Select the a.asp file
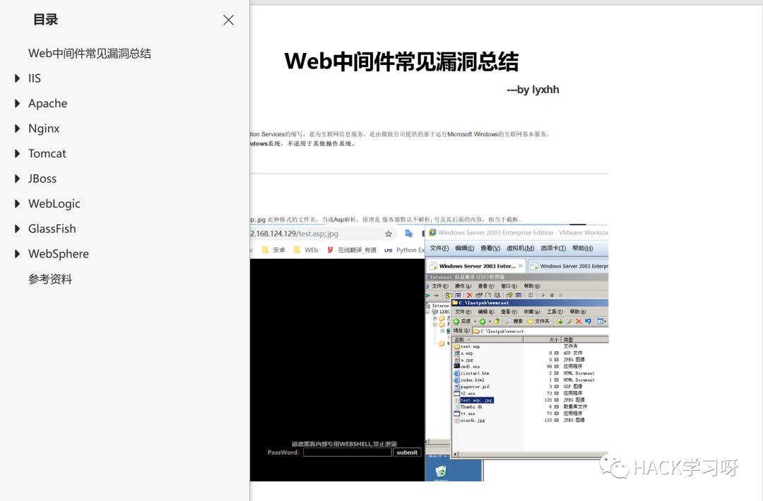Image resolution: width=763 pixels, height=501 pixels. pyautogui.click(x=463, y=354)
